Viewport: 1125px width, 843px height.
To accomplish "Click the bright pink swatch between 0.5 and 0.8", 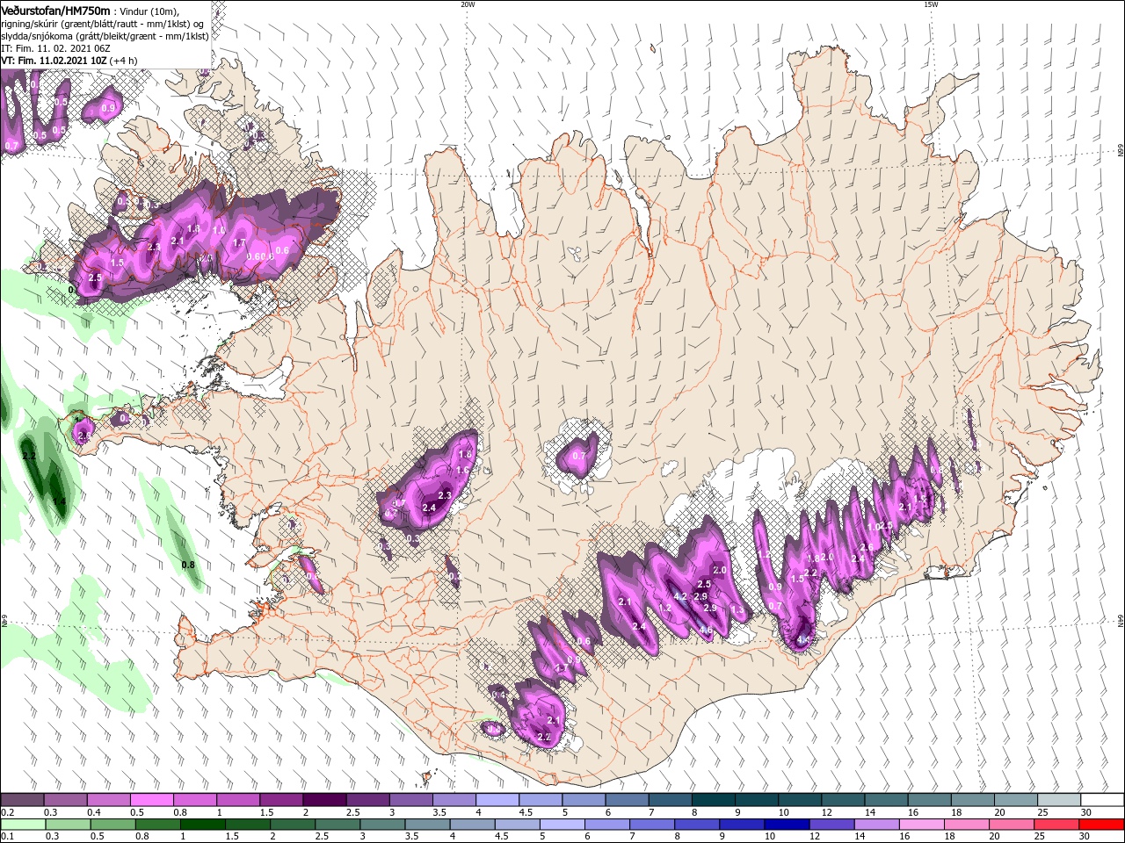I will coord(151,800).
